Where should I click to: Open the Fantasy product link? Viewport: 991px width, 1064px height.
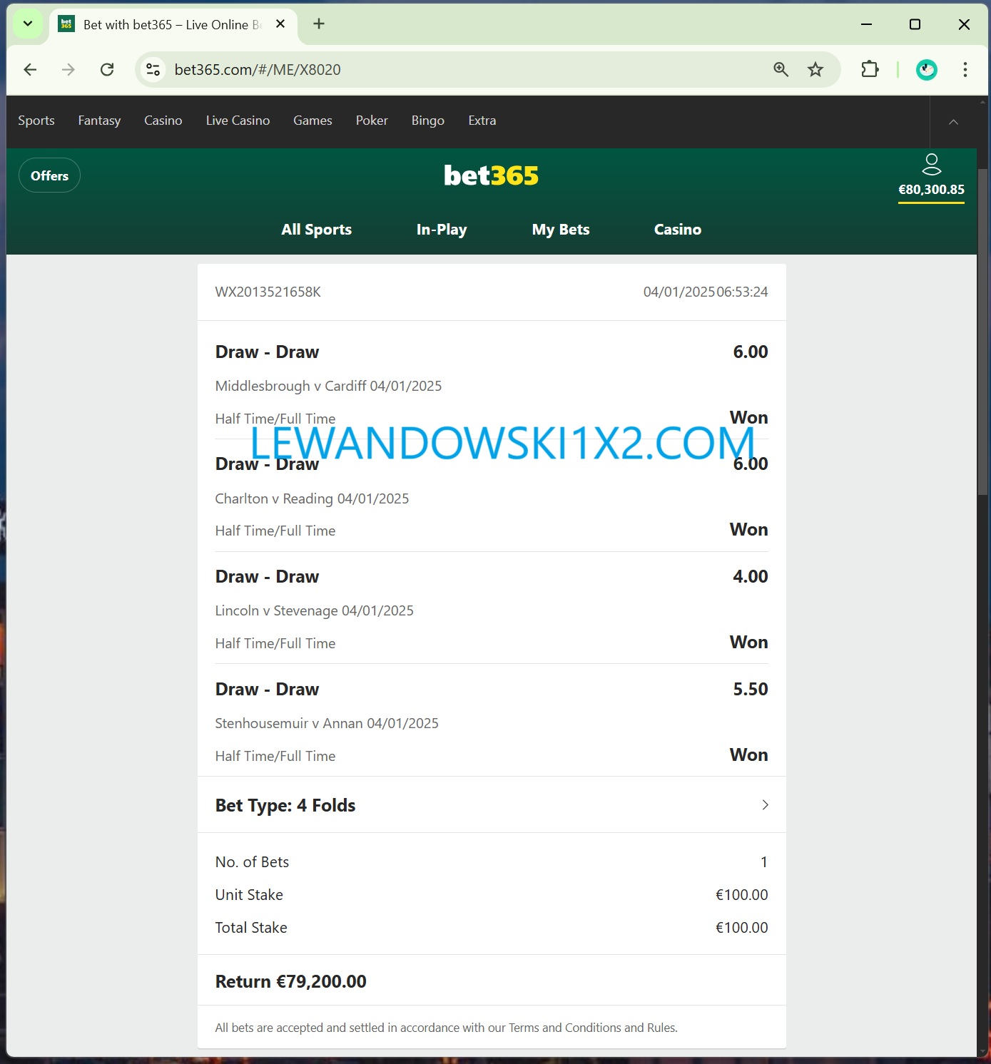(x=99, y=121)
